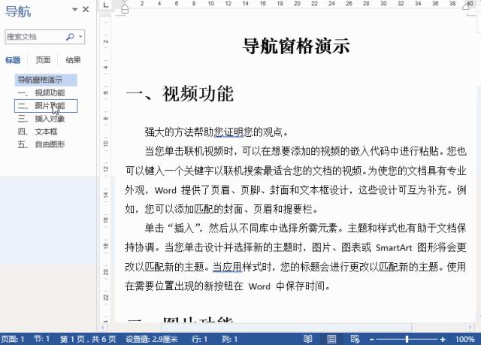Screen dimensions: 481x345
Task: Click the word SmartArt in the paragraph
Action: pyautogui.click(x=394, y=247)
